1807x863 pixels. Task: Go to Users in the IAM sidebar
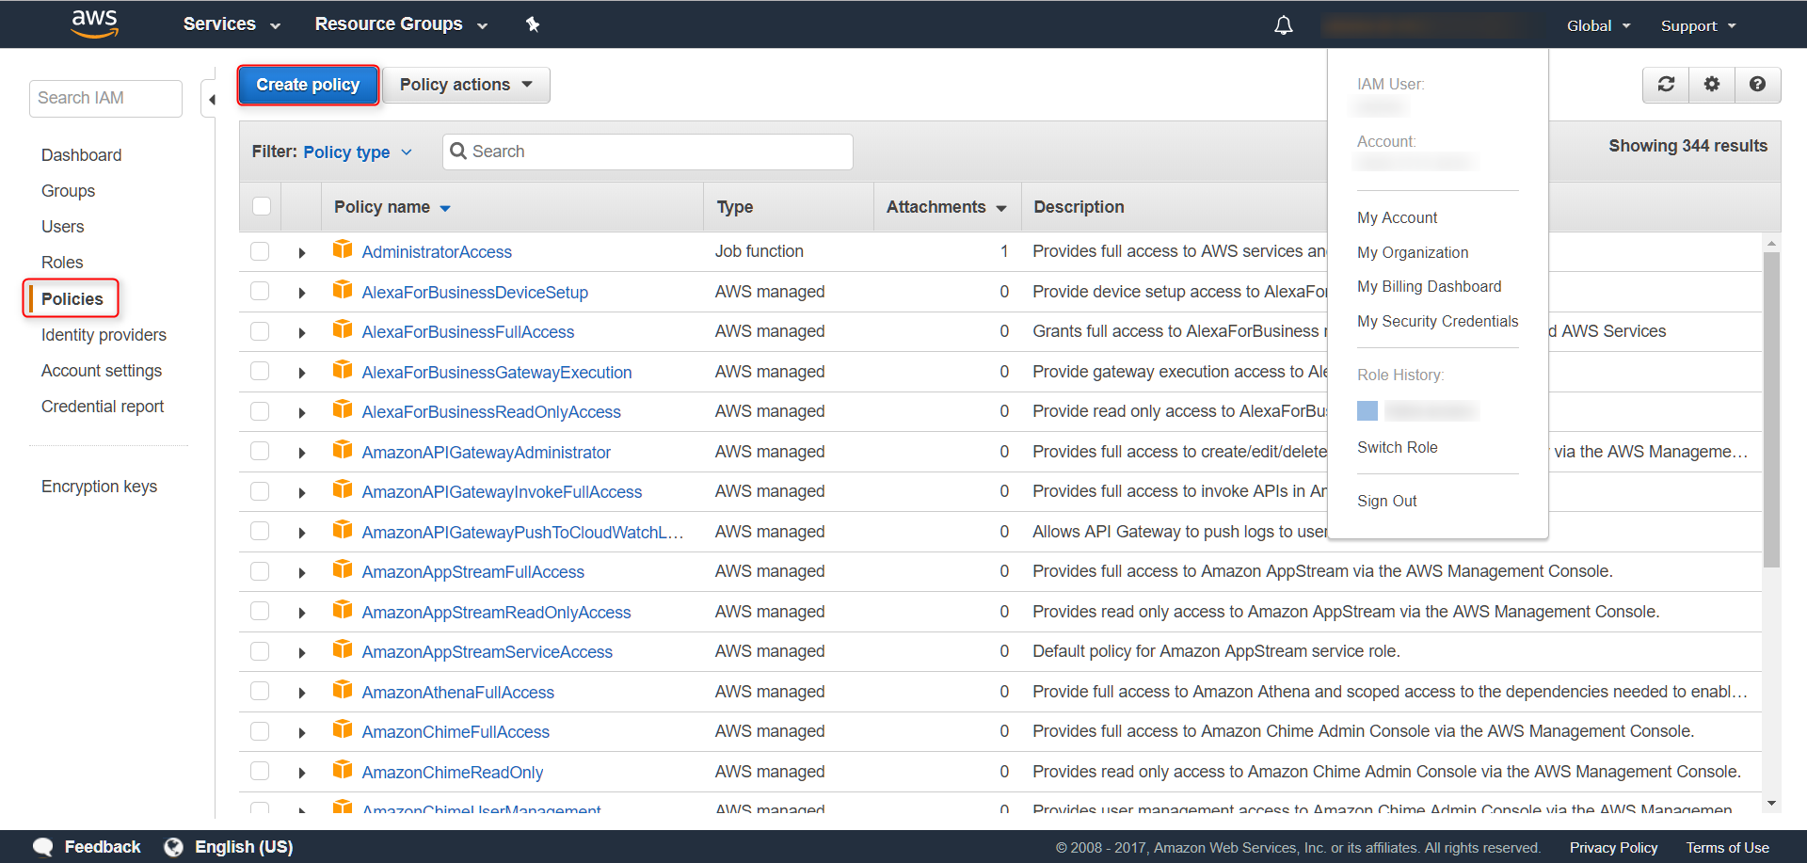pyautogui.click(x=62, y=227)
